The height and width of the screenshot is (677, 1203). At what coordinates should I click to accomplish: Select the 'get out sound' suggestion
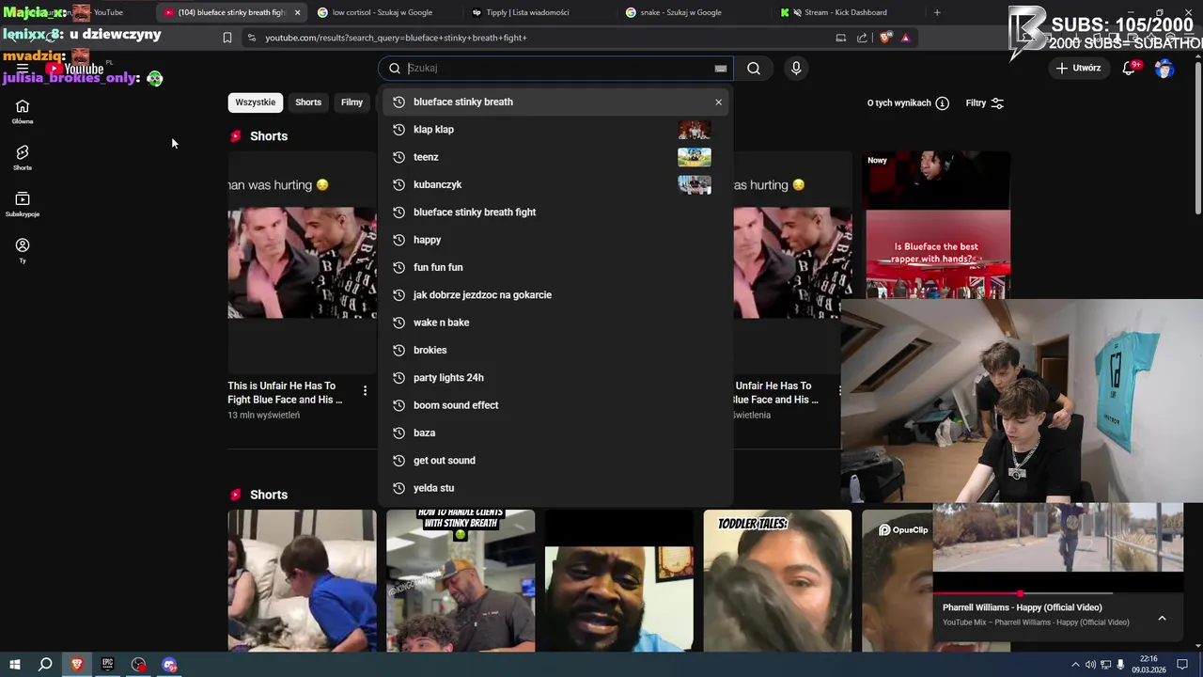pyautogui.click(x=555, y=460)
